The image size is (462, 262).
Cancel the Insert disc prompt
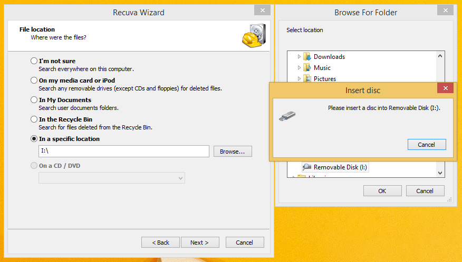pyautogui.click(x=426, y=144)
